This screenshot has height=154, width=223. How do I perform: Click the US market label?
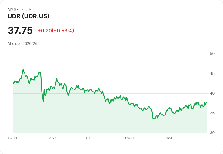(28, 10)
